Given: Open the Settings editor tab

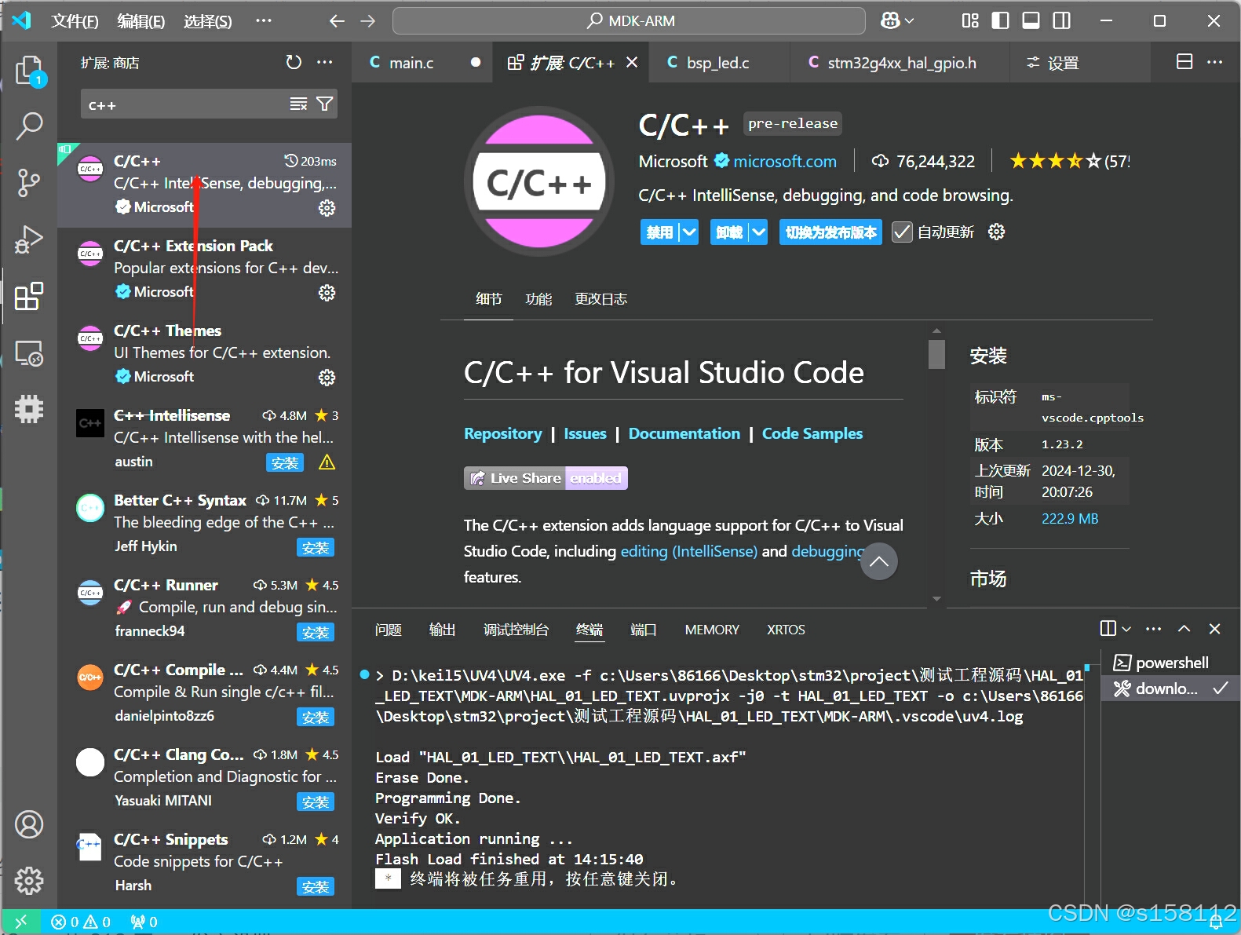Looking at the screenshot, I should click(1063, 63).
